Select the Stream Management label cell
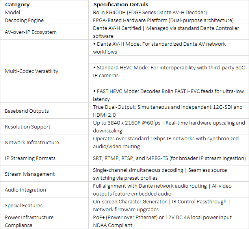 pyautogui.click(x=44, y=174)
